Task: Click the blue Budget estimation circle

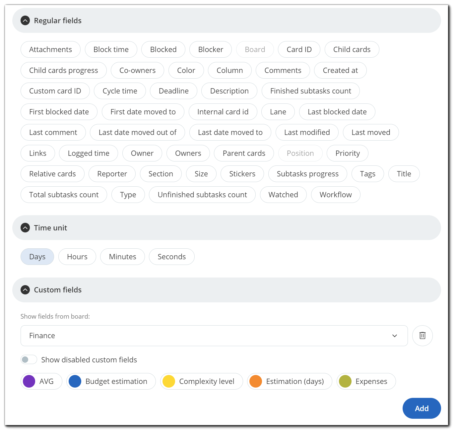Action: point(75,381)
